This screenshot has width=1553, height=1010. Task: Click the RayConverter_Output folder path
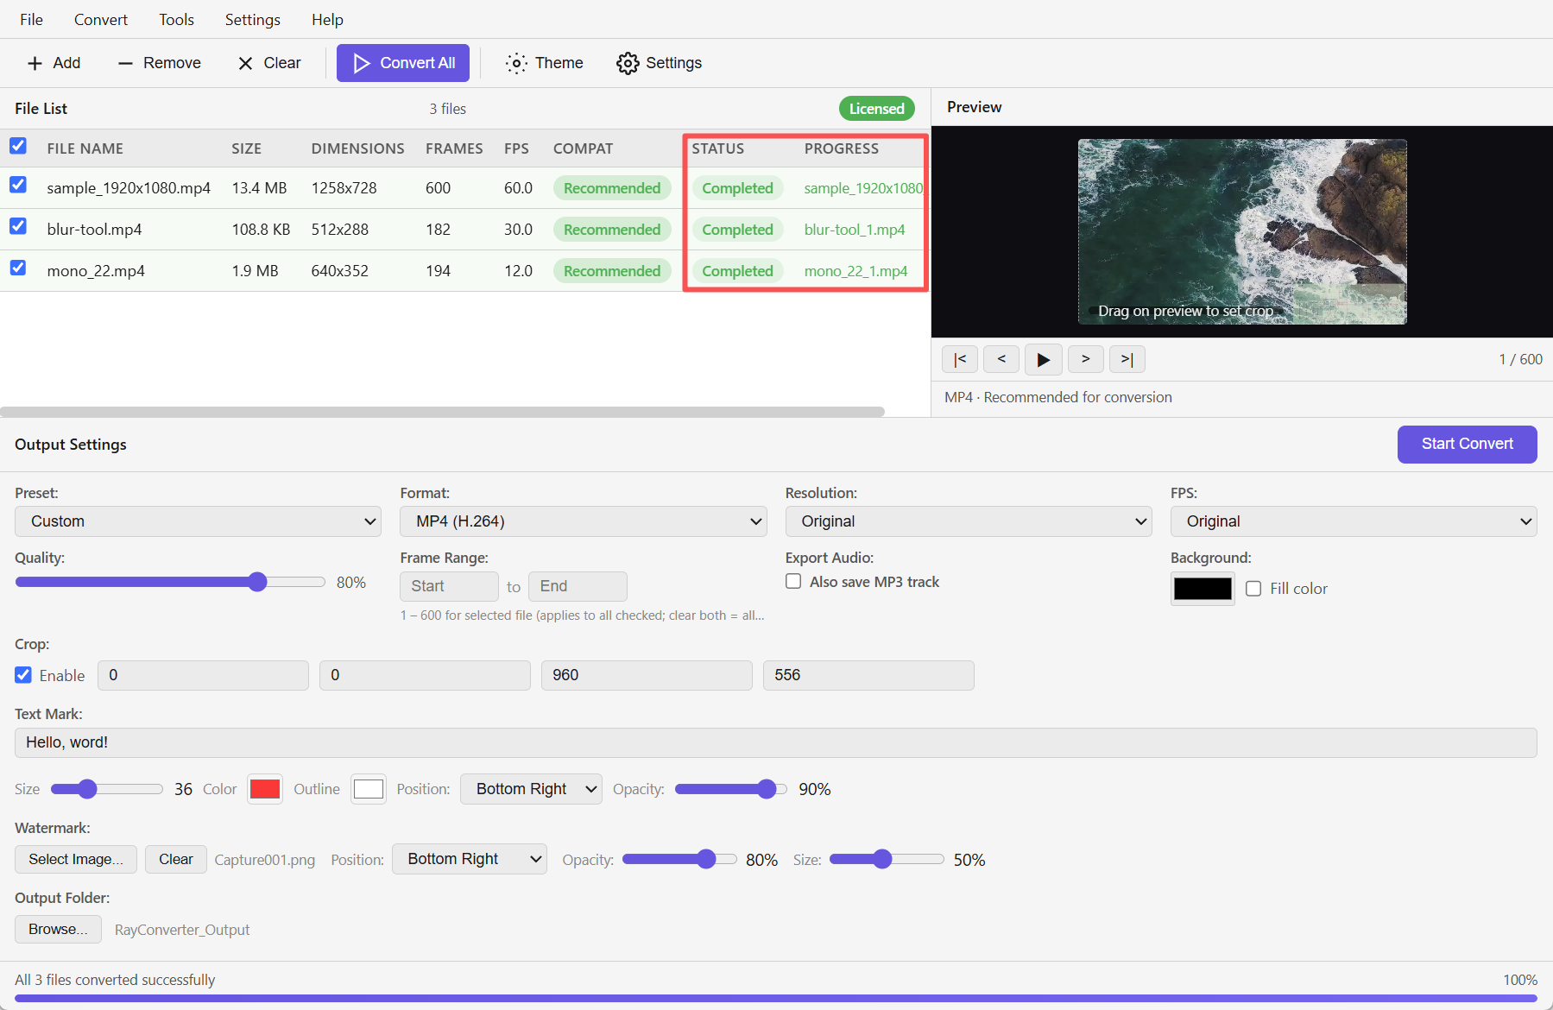(x=182, y=930)
